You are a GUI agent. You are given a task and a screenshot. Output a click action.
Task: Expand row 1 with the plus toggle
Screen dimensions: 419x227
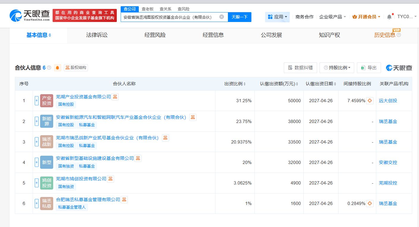pos(37,101)
